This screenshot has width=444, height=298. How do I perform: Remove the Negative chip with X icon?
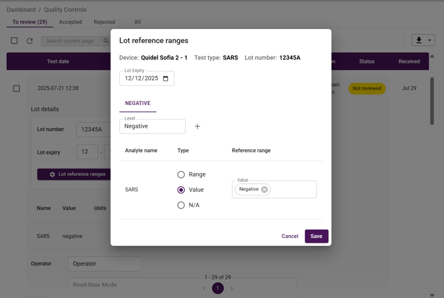click(x=264, y=190)
